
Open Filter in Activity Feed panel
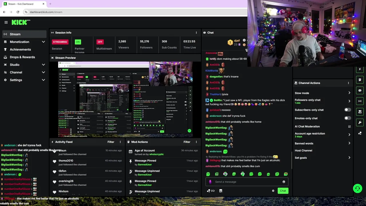pyautogui.click(x=111, y=142)
